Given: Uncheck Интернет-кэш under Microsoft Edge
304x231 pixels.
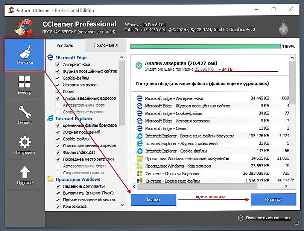Looking at the screenshot, I should pos(58,65).
